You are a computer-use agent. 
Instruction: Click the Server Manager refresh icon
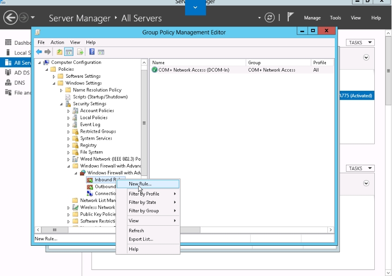point(269,18)
